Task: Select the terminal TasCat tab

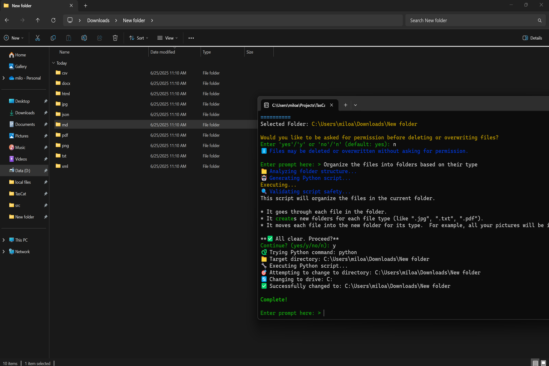Action: click(298, 105)
